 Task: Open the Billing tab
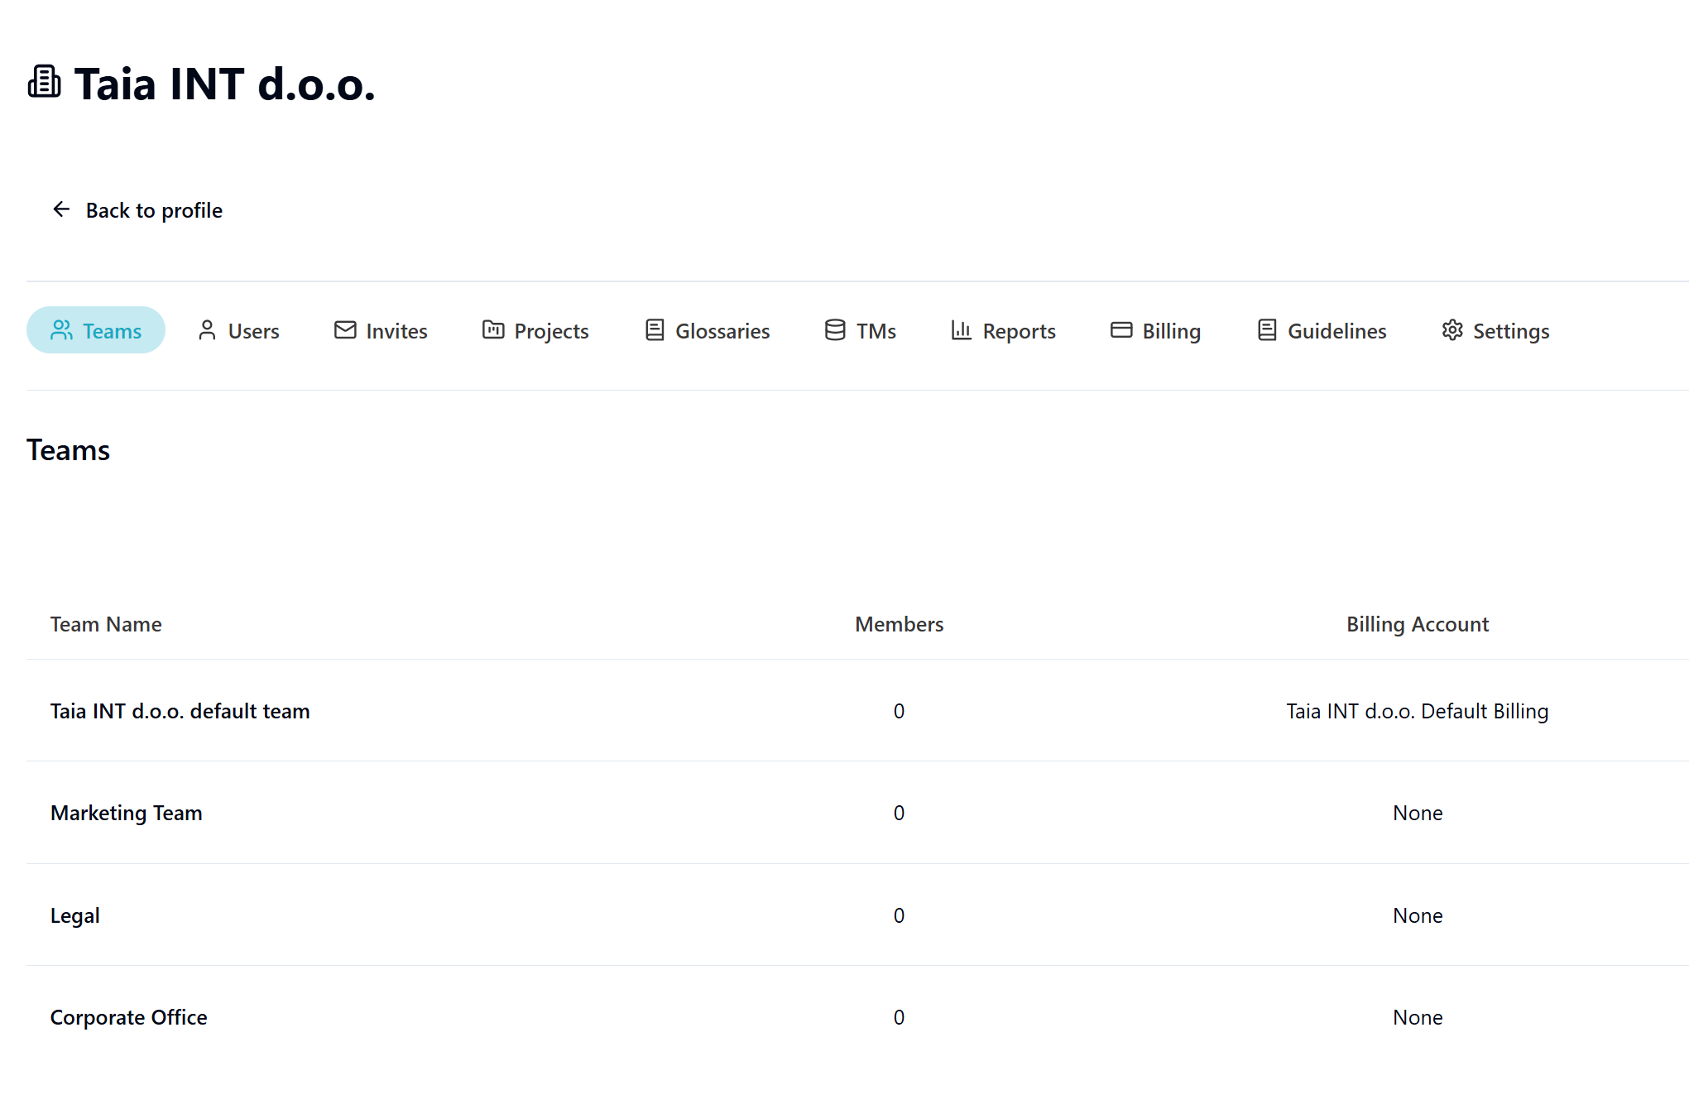click(x=1171, y=330)
